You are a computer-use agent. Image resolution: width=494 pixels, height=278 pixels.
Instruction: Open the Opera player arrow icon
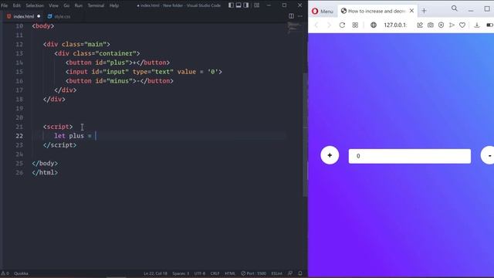click(452, 25)
